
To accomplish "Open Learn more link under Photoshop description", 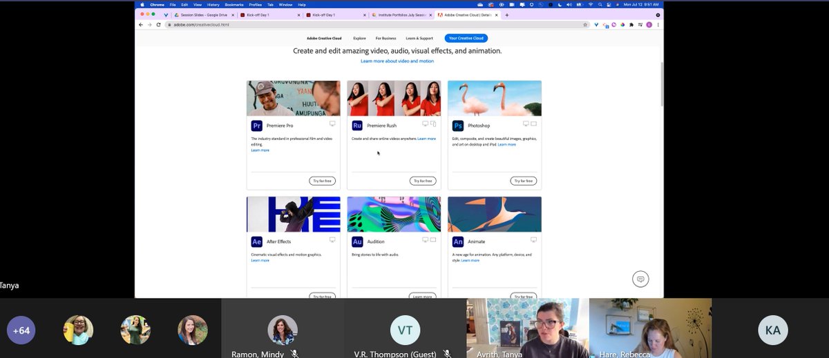I will 507,145.
